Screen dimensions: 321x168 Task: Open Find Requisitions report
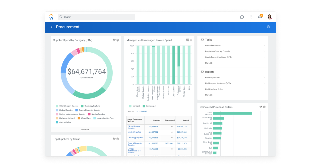click(x=212, y=78)
